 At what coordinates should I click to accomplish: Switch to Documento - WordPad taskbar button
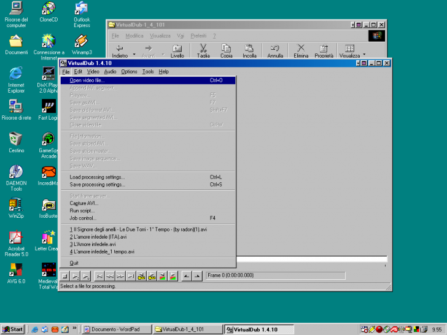[117, 329]
